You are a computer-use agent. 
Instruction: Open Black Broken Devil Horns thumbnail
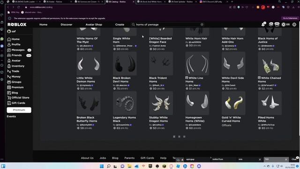click(x=125, y=64)
